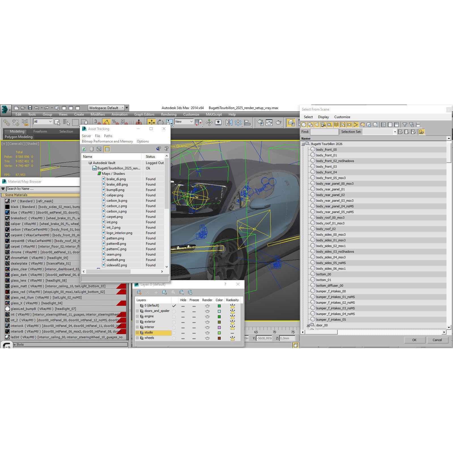Open the Graph Editors menu
Screen dimensions: 453x453
point(144,114)
